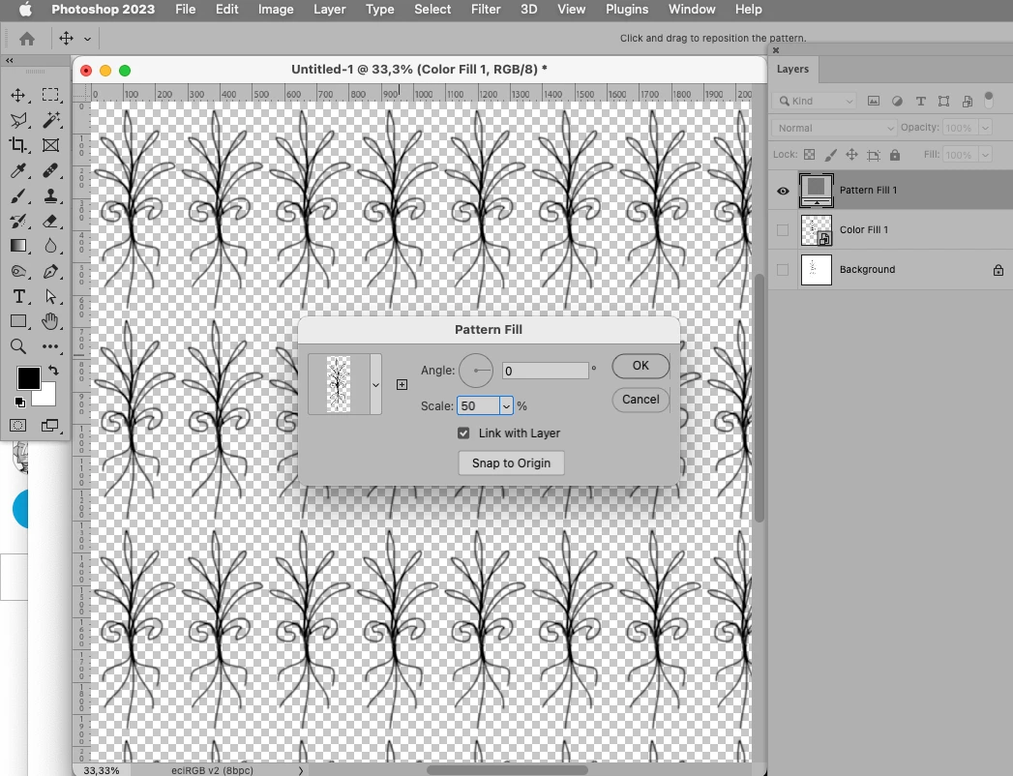The width and height of the screenshot is (1013, 776).
Task: Select the Frame tool
Action: (x=50, y=145)
